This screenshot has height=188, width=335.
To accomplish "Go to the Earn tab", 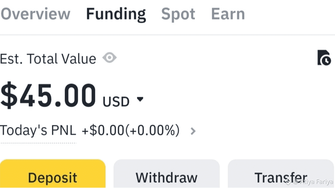I will pyautogui.click(x=228, y=14).
